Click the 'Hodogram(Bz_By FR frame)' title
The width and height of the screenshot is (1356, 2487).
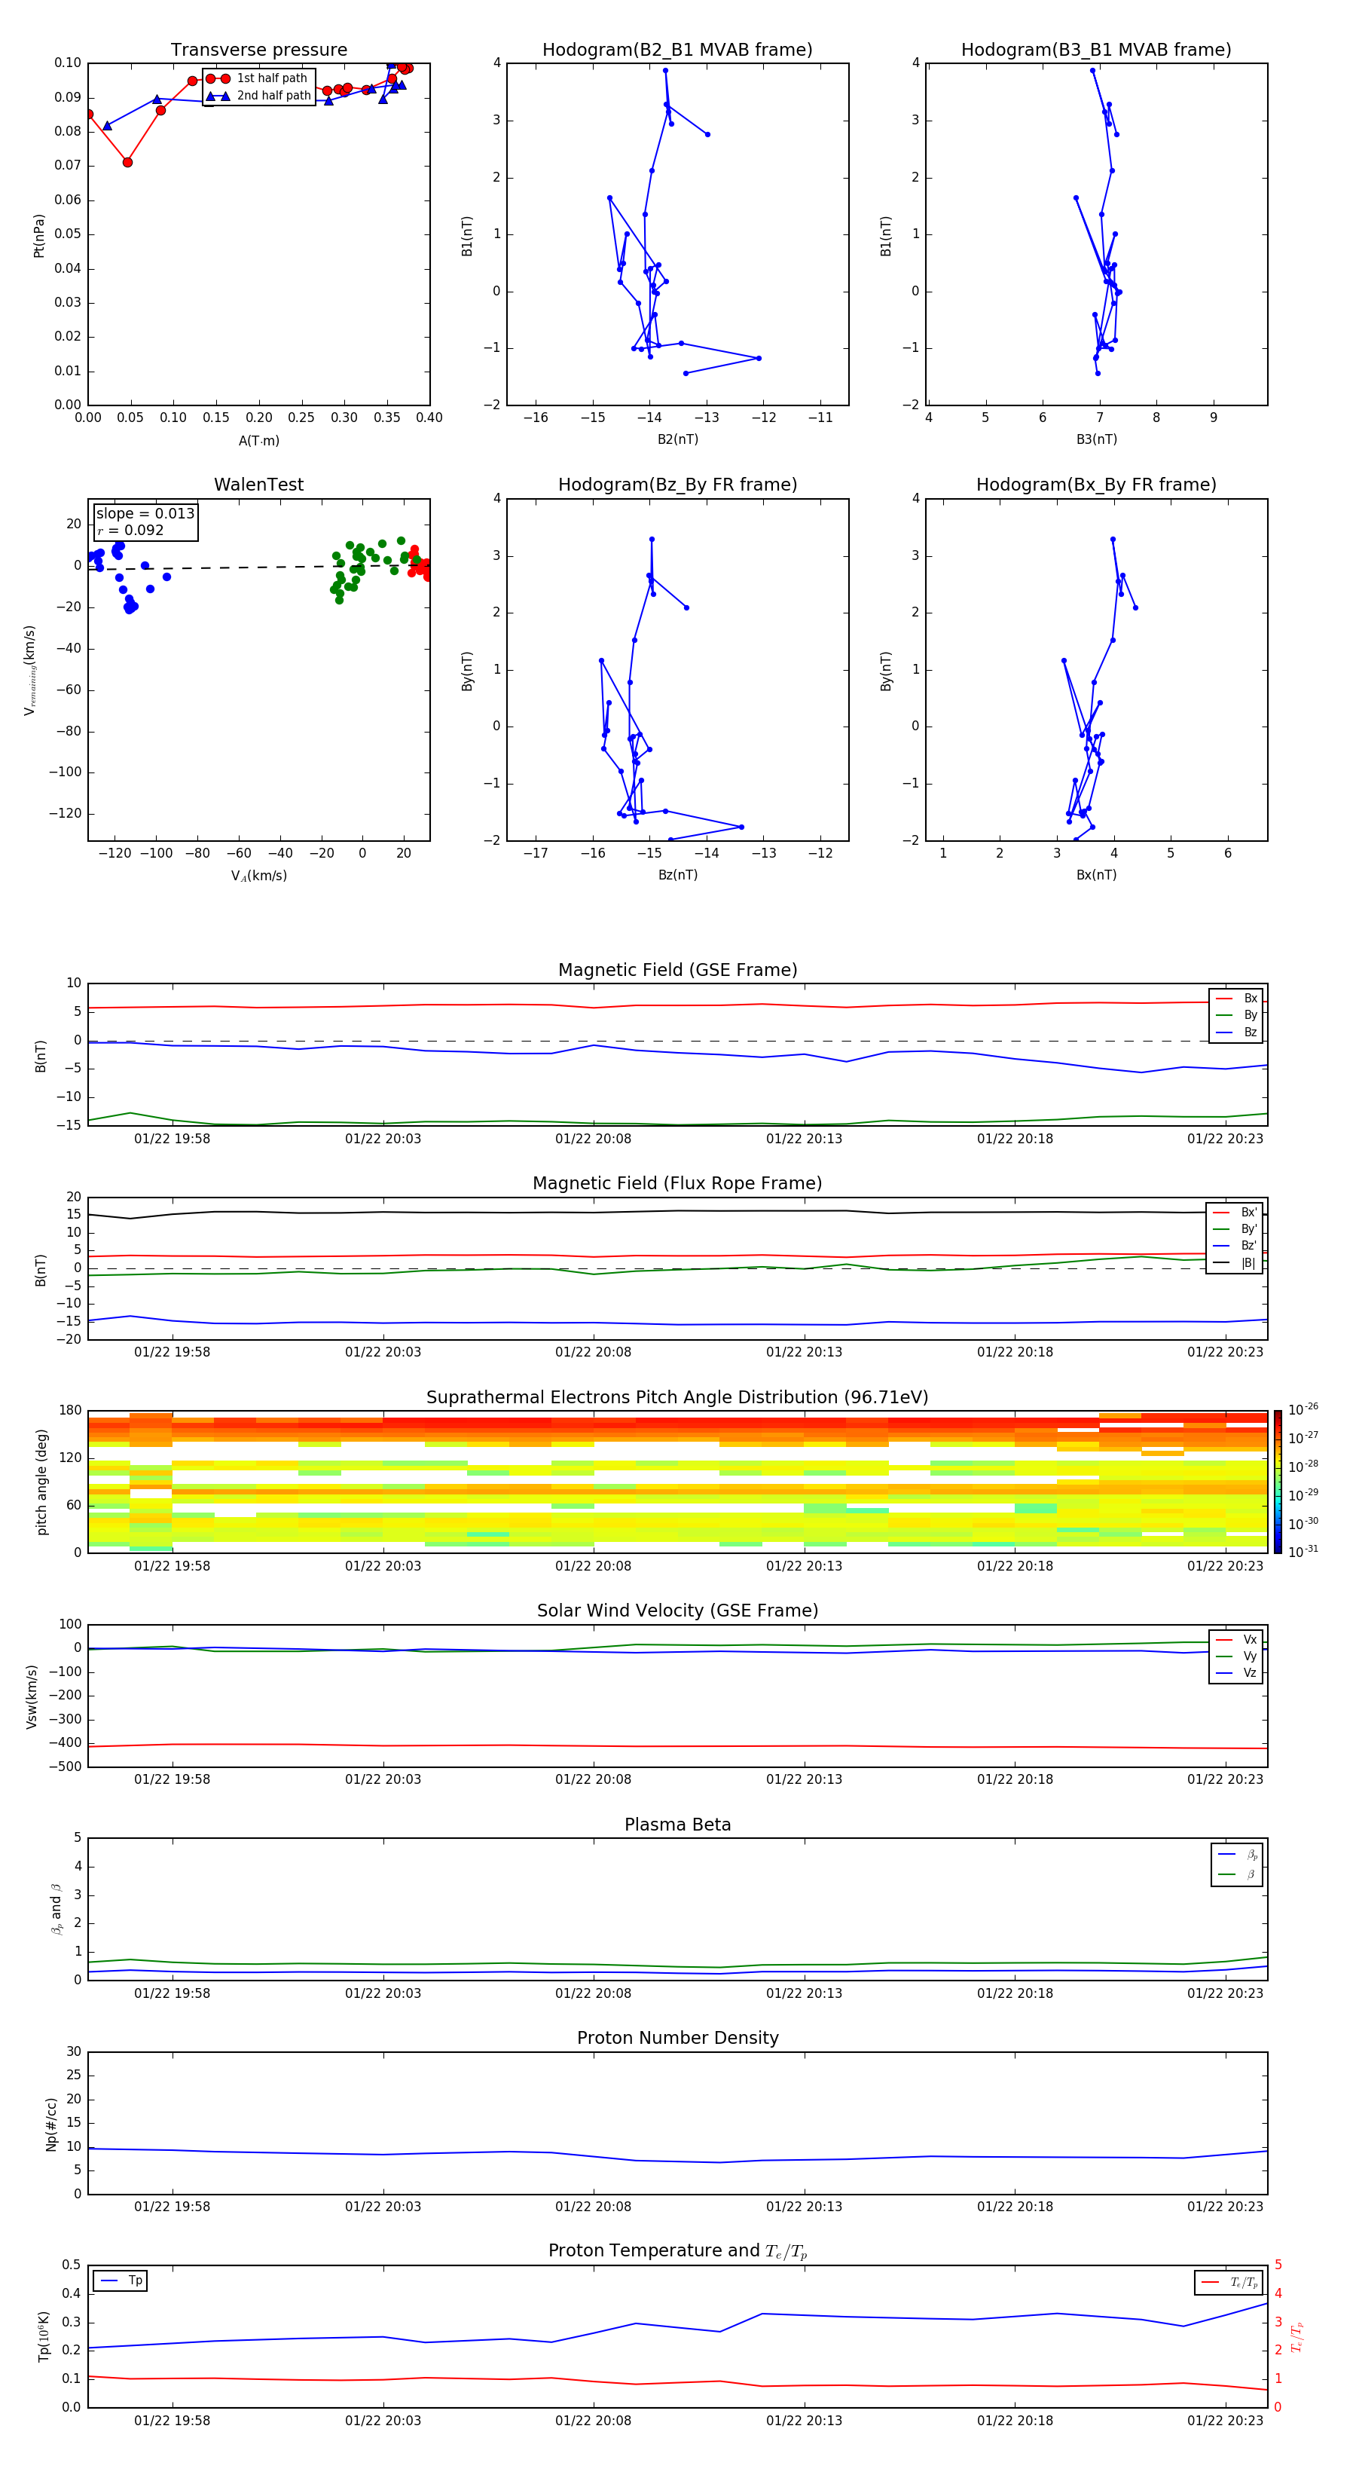tap(677, 485)
